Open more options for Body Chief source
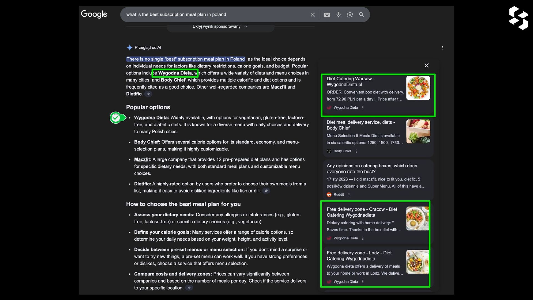The height and width of the screenshot is (300, 533). (356, 151)
